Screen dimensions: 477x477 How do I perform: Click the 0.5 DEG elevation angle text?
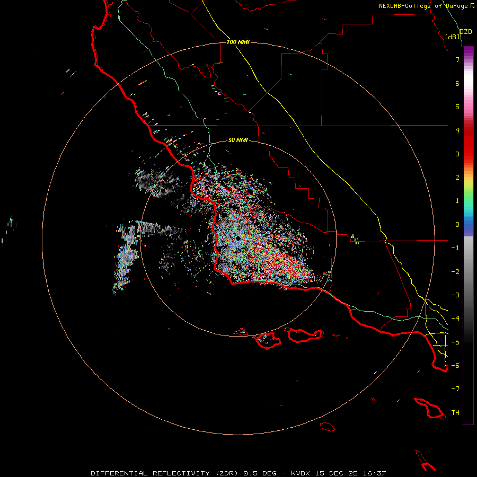(260, 473)
